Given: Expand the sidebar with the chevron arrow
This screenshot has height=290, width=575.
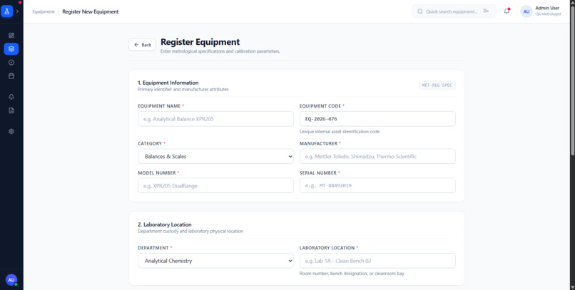Looking at the screenshot, I should point(17,11).
